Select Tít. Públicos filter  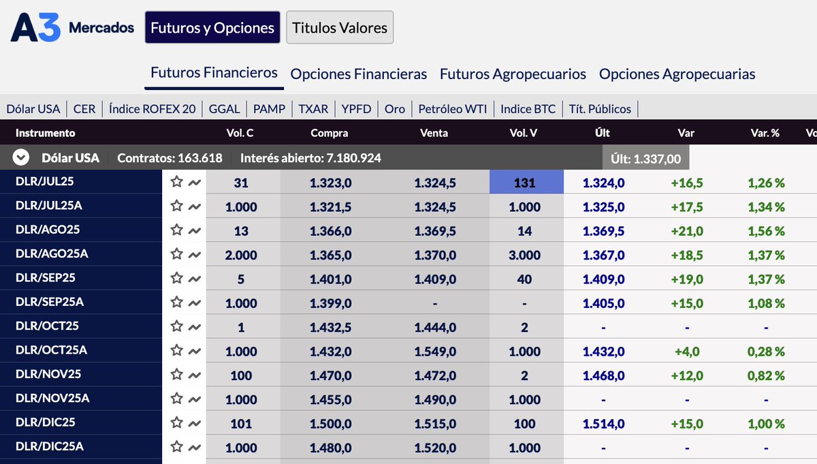click(x=600, y=108)
